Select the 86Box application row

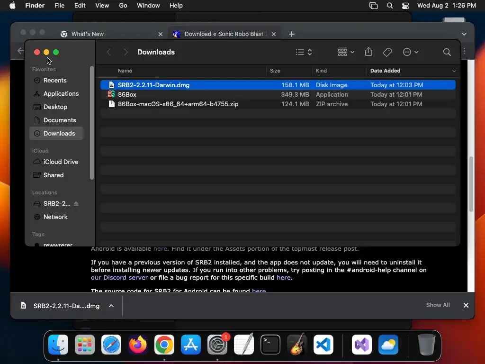(278, 94)
